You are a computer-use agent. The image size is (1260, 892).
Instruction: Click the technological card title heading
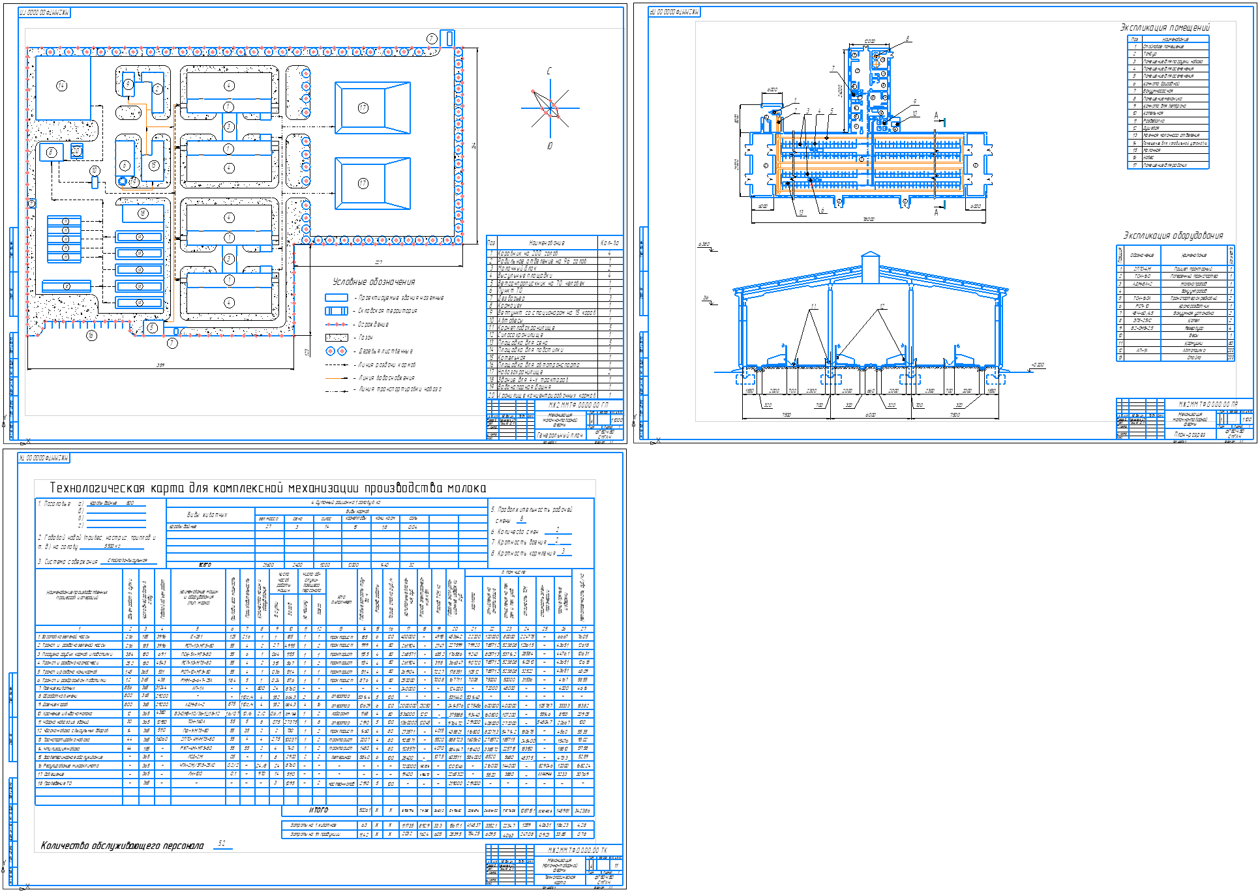(268, 488)
